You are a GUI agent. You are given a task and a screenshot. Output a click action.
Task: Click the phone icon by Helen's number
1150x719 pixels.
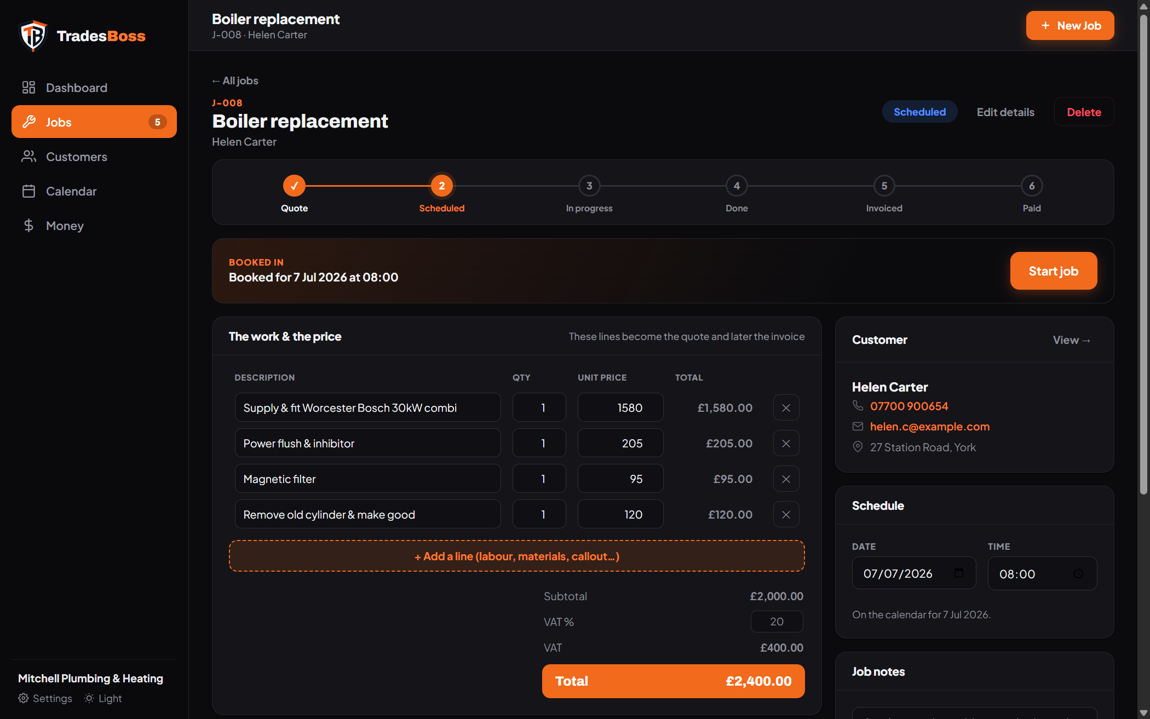[858, 406]
